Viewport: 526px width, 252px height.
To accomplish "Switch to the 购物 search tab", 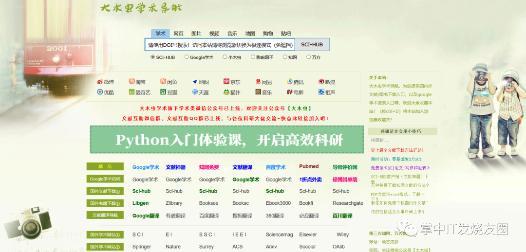I will point(268,34).
